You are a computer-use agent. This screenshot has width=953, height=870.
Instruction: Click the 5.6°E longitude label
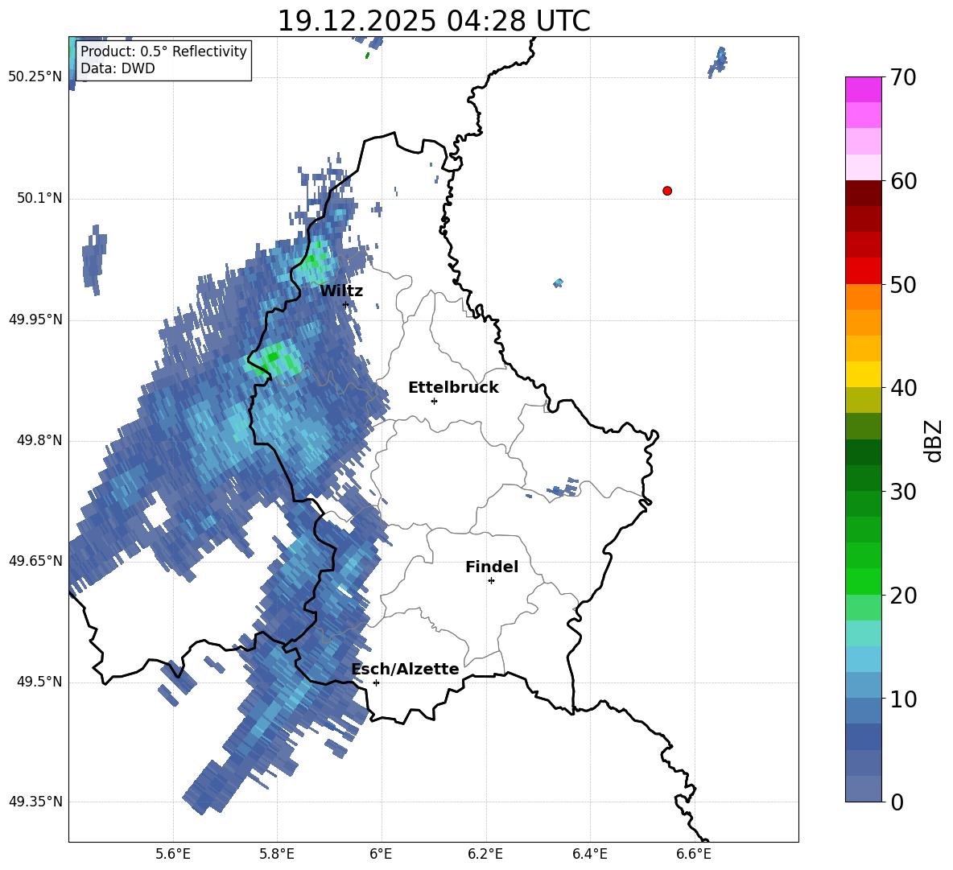point(173,854)
